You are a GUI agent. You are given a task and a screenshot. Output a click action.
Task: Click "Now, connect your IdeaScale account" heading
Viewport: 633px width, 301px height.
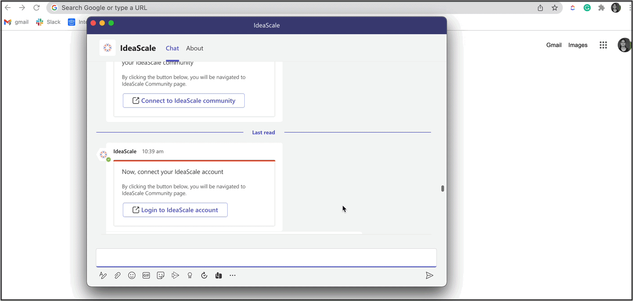click(173, 172)
